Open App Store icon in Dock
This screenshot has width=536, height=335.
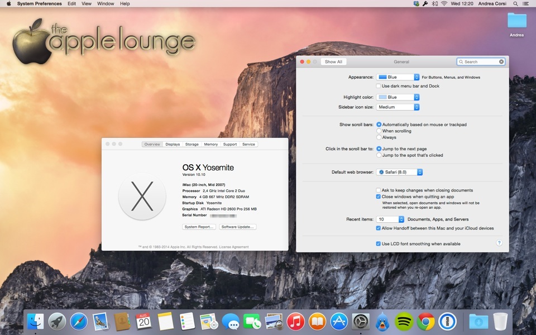pos(339,322)
